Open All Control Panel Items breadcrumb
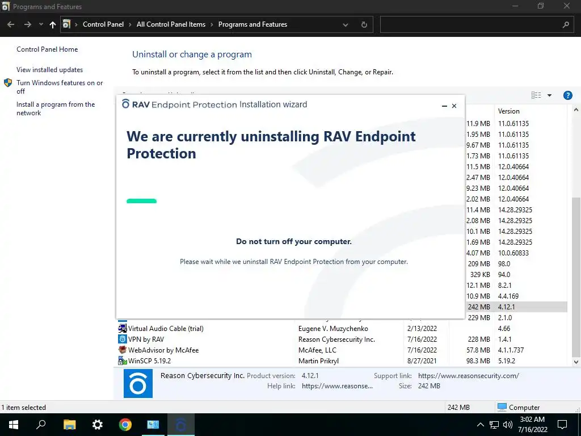The image size is (581, 436). (171, 24)
